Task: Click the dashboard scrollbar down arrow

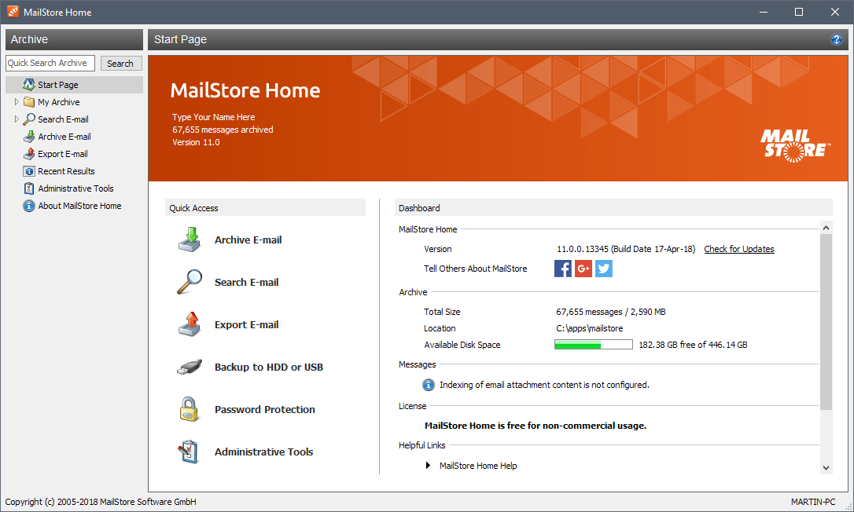Action: point(826,467)
